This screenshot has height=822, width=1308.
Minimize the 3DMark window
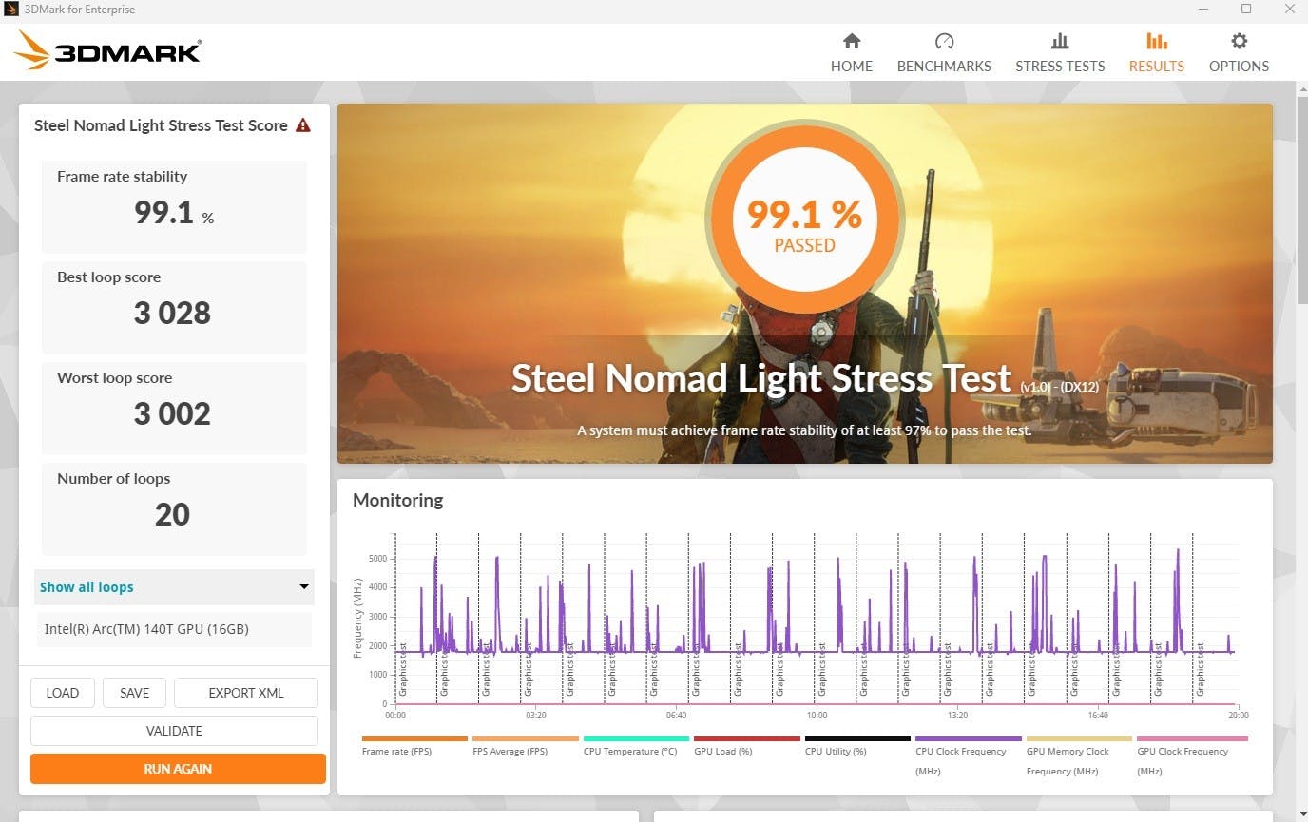pos(1203,10)
